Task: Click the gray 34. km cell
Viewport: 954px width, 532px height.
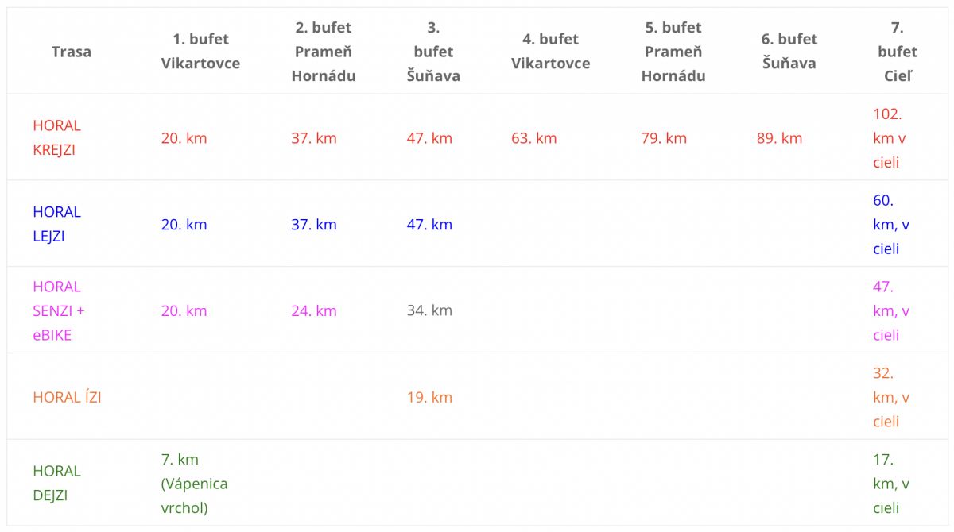Action: click(x=429, y=310)
